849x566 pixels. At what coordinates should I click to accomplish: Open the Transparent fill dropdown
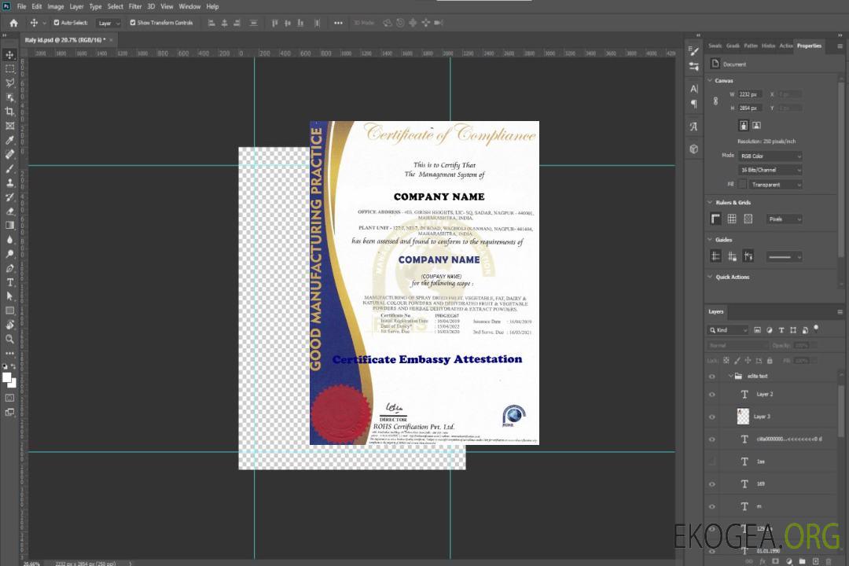[x=775, y=185]
